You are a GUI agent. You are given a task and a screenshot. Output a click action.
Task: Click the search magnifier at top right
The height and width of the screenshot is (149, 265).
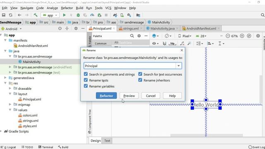click(x=263, y=15)
